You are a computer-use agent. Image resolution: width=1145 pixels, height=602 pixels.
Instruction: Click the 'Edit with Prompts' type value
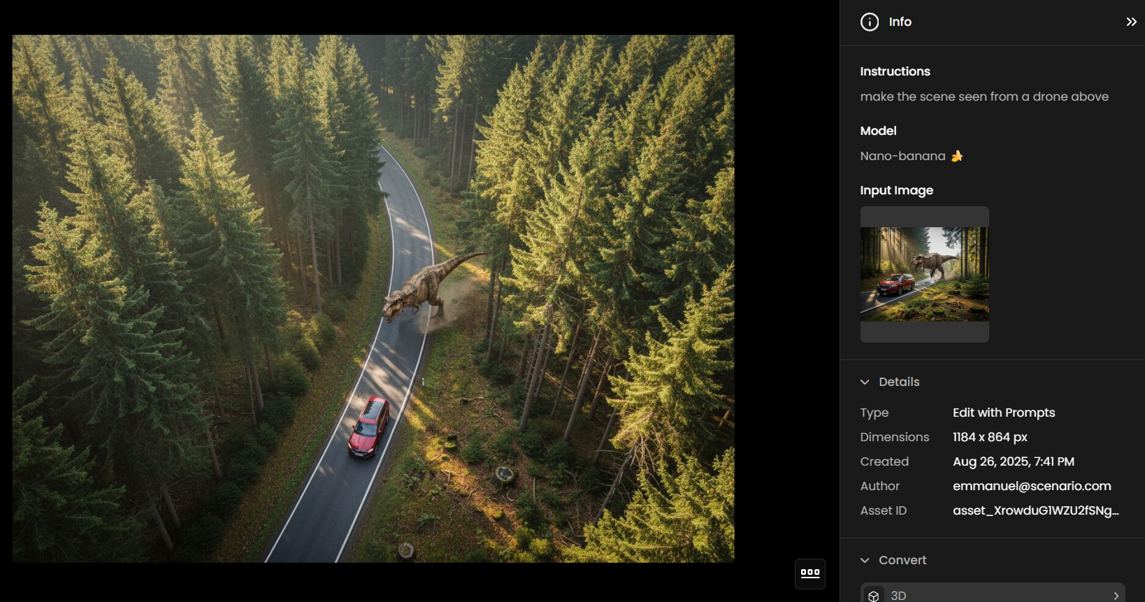1004,413
